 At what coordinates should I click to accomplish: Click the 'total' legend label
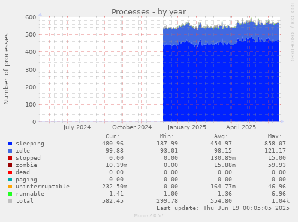point(25,201)
